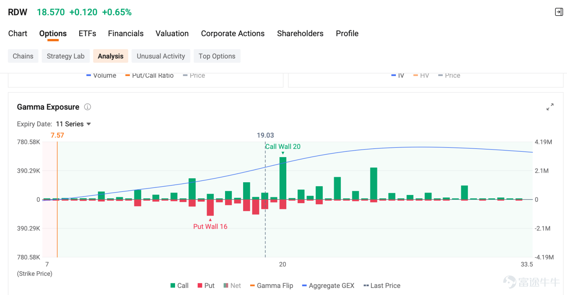Select the Chains sub-tab

(x=23, y=56)
